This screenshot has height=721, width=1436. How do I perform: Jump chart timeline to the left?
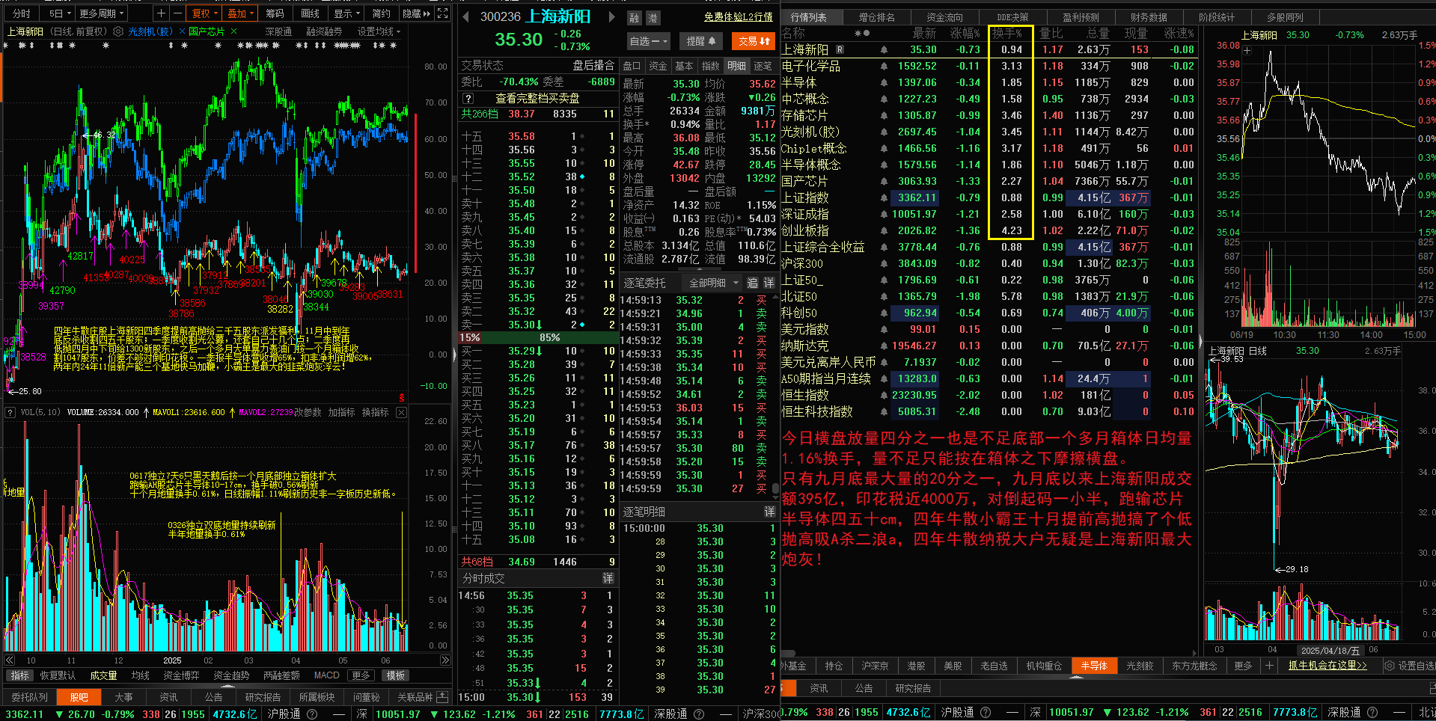(10, 660)
